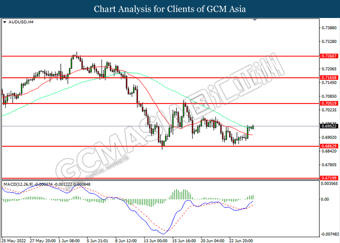The image size is (340, 243).
Task: Click the MACD 0.00 zero scale value
Action: pos(325,199)
